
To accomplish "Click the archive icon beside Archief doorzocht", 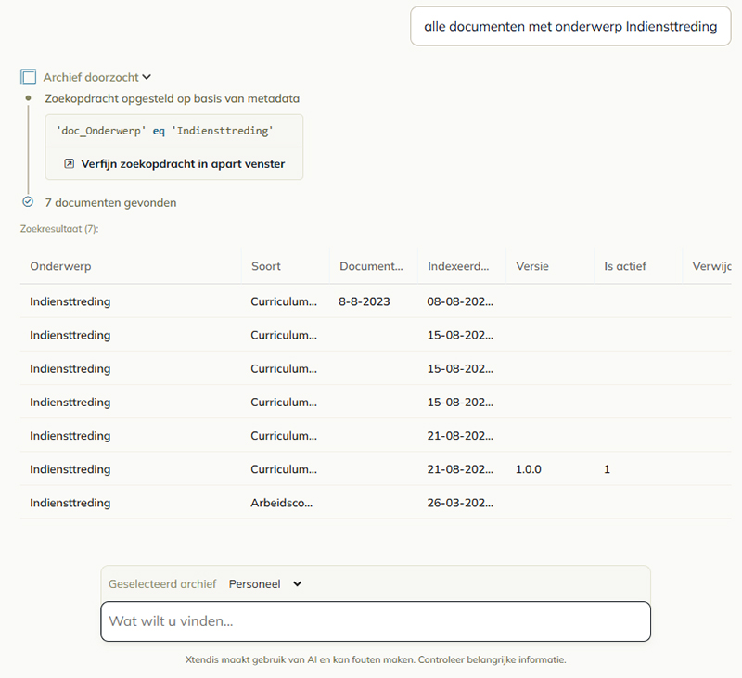I will coord(29,77).
